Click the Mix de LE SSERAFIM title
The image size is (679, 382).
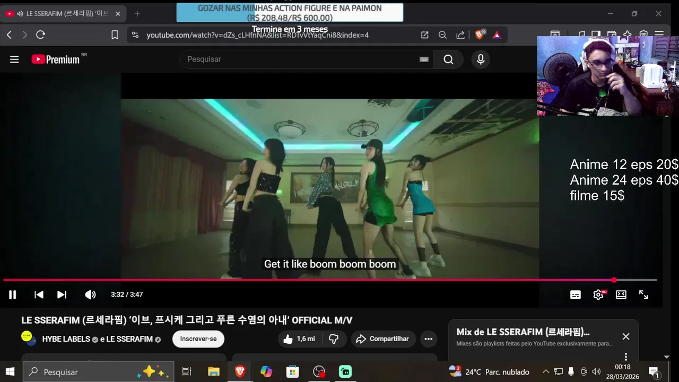[523, 332]
